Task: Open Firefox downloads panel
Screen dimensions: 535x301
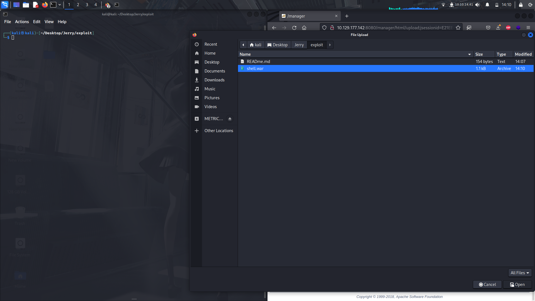Action: [x=498, y=27]
